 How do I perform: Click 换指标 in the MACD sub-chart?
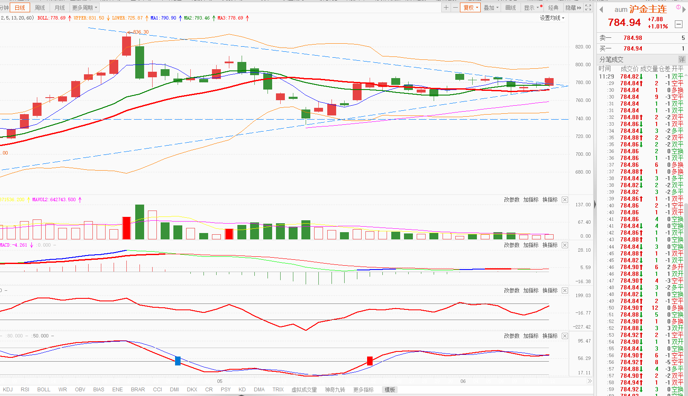pos(550,245)
